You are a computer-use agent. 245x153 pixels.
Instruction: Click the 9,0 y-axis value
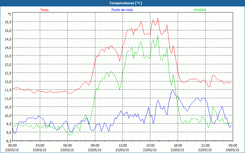click(x=9, y=133)
